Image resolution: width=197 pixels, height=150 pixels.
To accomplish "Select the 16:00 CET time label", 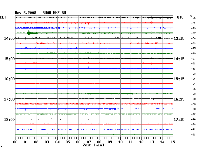I will [9, 79].
